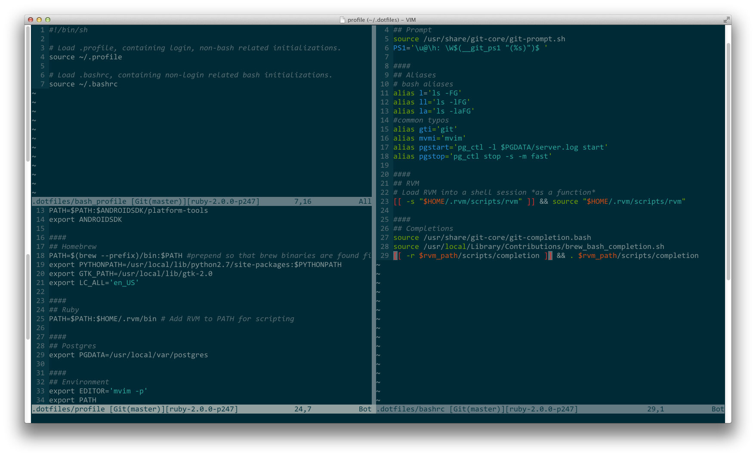Click the 'source ~/.profile' line

[86, 57]
